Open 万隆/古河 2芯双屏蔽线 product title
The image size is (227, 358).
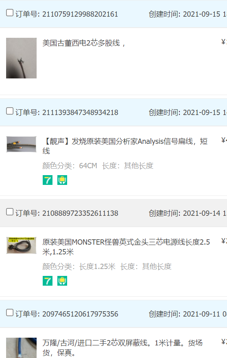click(x=122, y=348)
